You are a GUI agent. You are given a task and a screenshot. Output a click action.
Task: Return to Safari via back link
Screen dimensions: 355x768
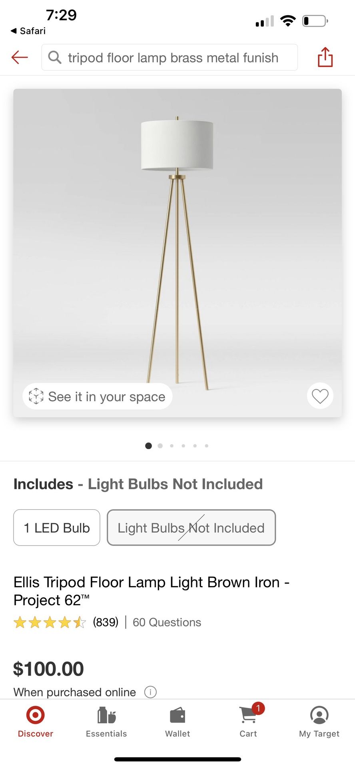tap(28, 31)
